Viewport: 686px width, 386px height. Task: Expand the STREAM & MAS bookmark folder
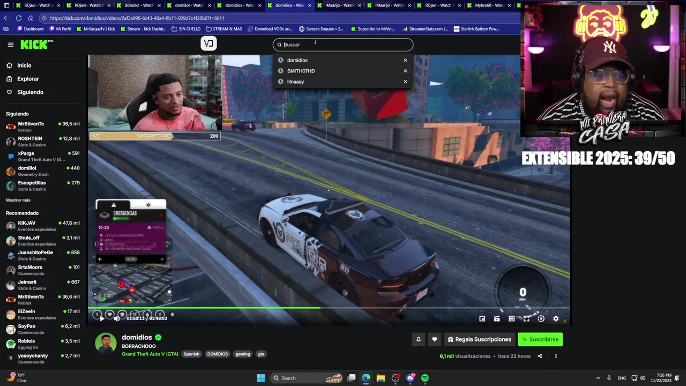pos(224,29)
